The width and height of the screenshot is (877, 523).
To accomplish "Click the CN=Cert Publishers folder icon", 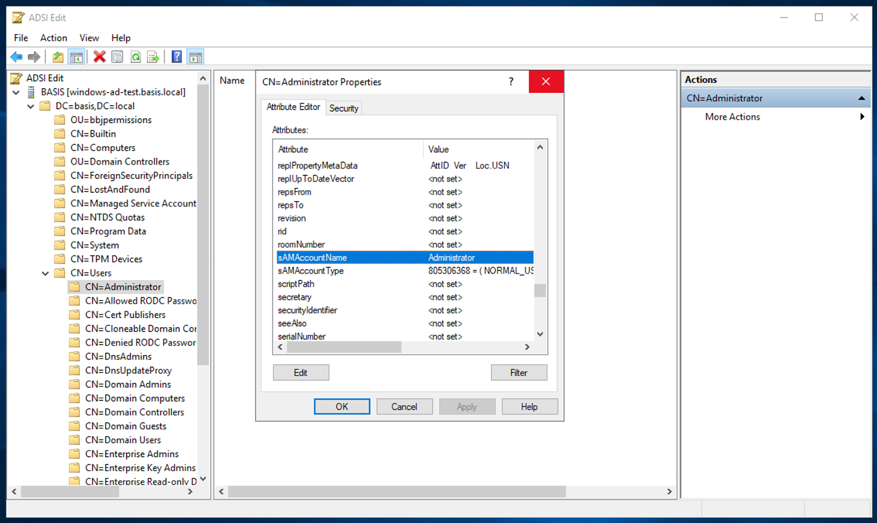I will [x=74, y=315].
